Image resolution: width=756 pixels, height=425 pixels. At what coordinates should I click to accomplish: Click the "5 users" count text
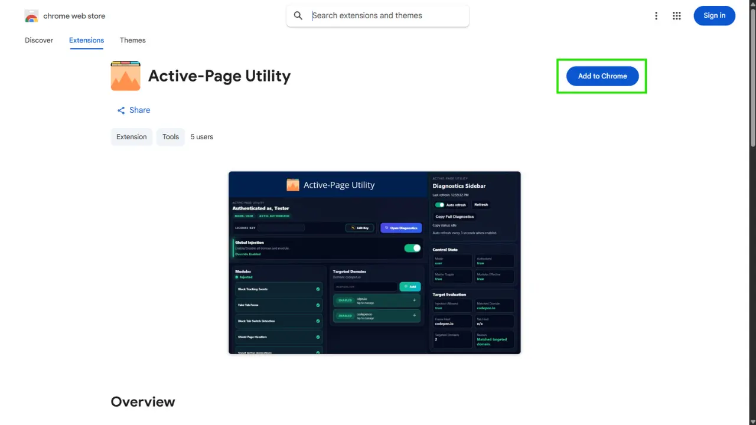point(202,137)
